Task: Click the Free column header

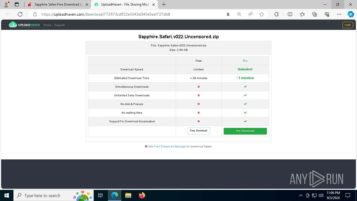Action: 199,61
